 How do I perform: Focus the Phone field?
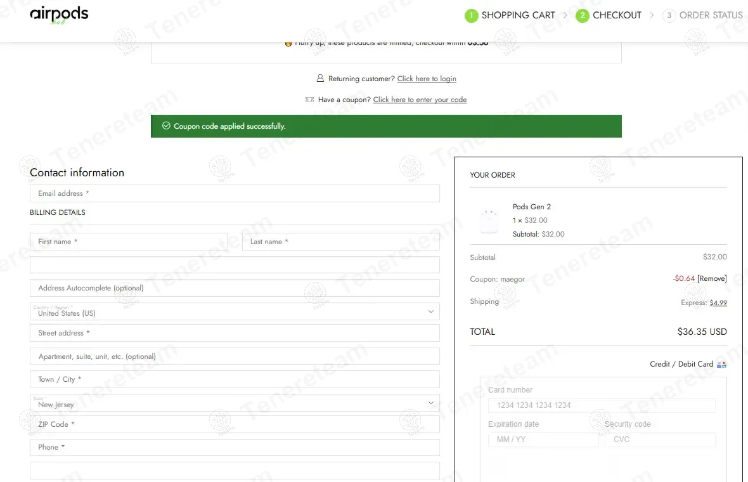(x=235, y=447)
